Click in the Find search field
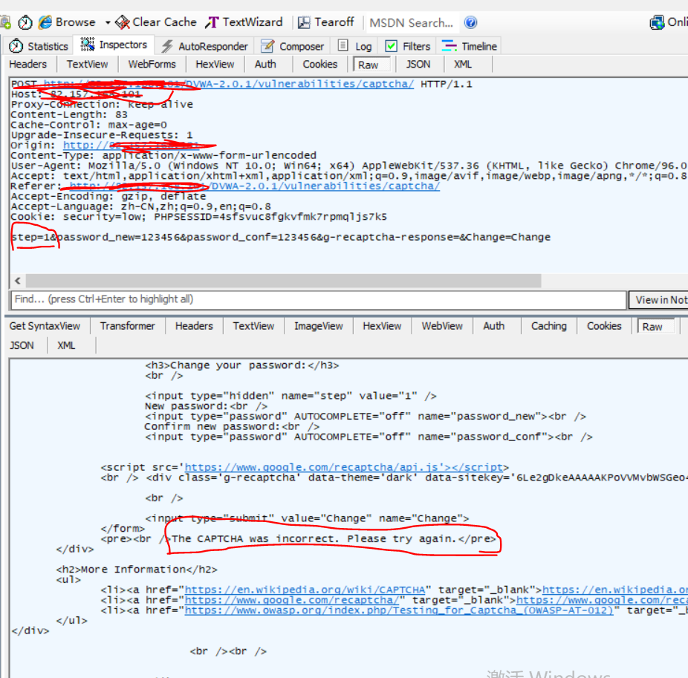The height and width of the screenshot is (678, 688). click(x=319, y=300)
